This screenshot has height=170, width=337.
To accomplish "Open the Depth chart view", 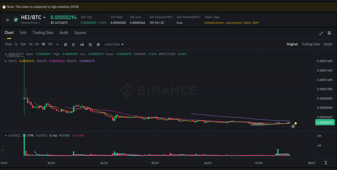I will point(328,44).
